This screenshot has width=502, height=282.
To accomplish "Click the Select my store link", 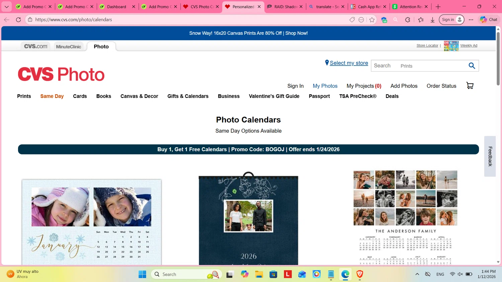I will pos(349,63).
